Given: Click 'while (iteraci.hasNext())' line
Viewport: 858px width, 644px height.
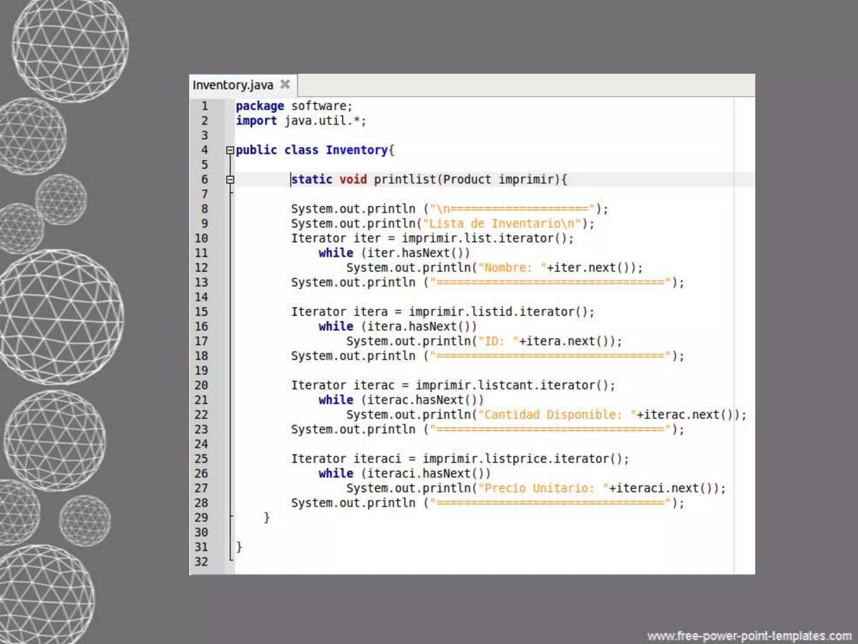Looking at the screenshot, I should coord(405,473).
